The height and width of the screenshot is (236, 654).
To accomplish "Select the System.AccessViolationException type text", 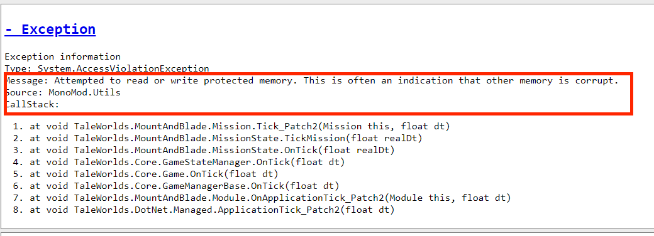I will [123, 68].
